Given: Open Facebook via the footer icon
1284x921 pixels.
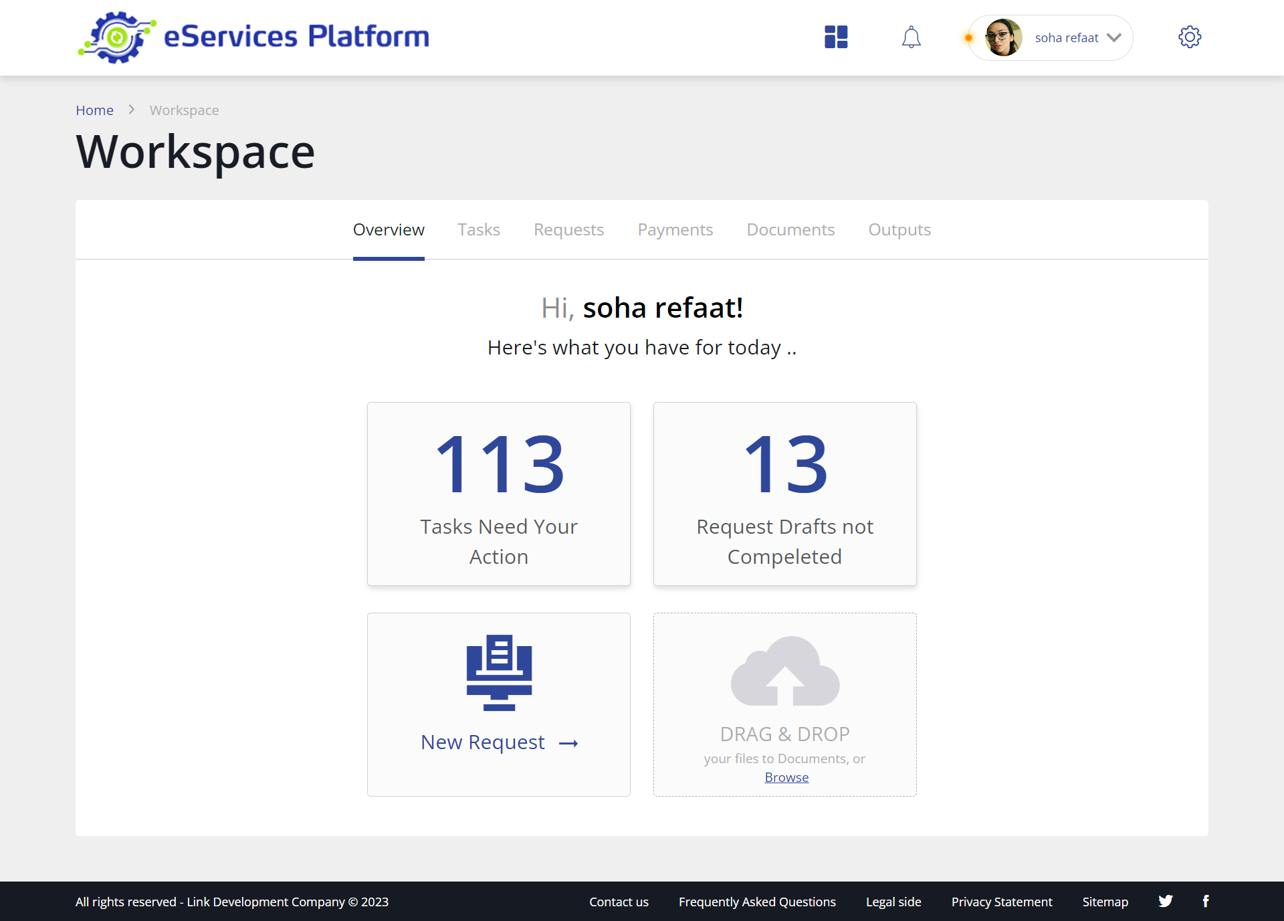Looking at the screenshot, I should click(1206, 901).
